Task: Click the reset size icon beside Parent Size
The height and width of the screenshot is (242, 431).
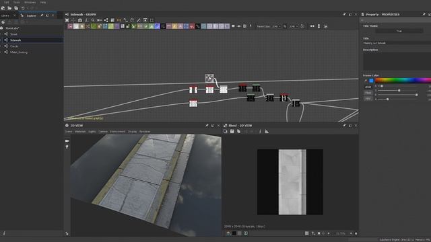Action: click(x=302, y=26)
